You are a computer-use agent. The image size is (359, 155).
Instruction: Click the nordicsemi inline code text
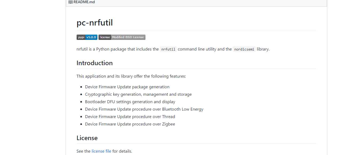244,49
